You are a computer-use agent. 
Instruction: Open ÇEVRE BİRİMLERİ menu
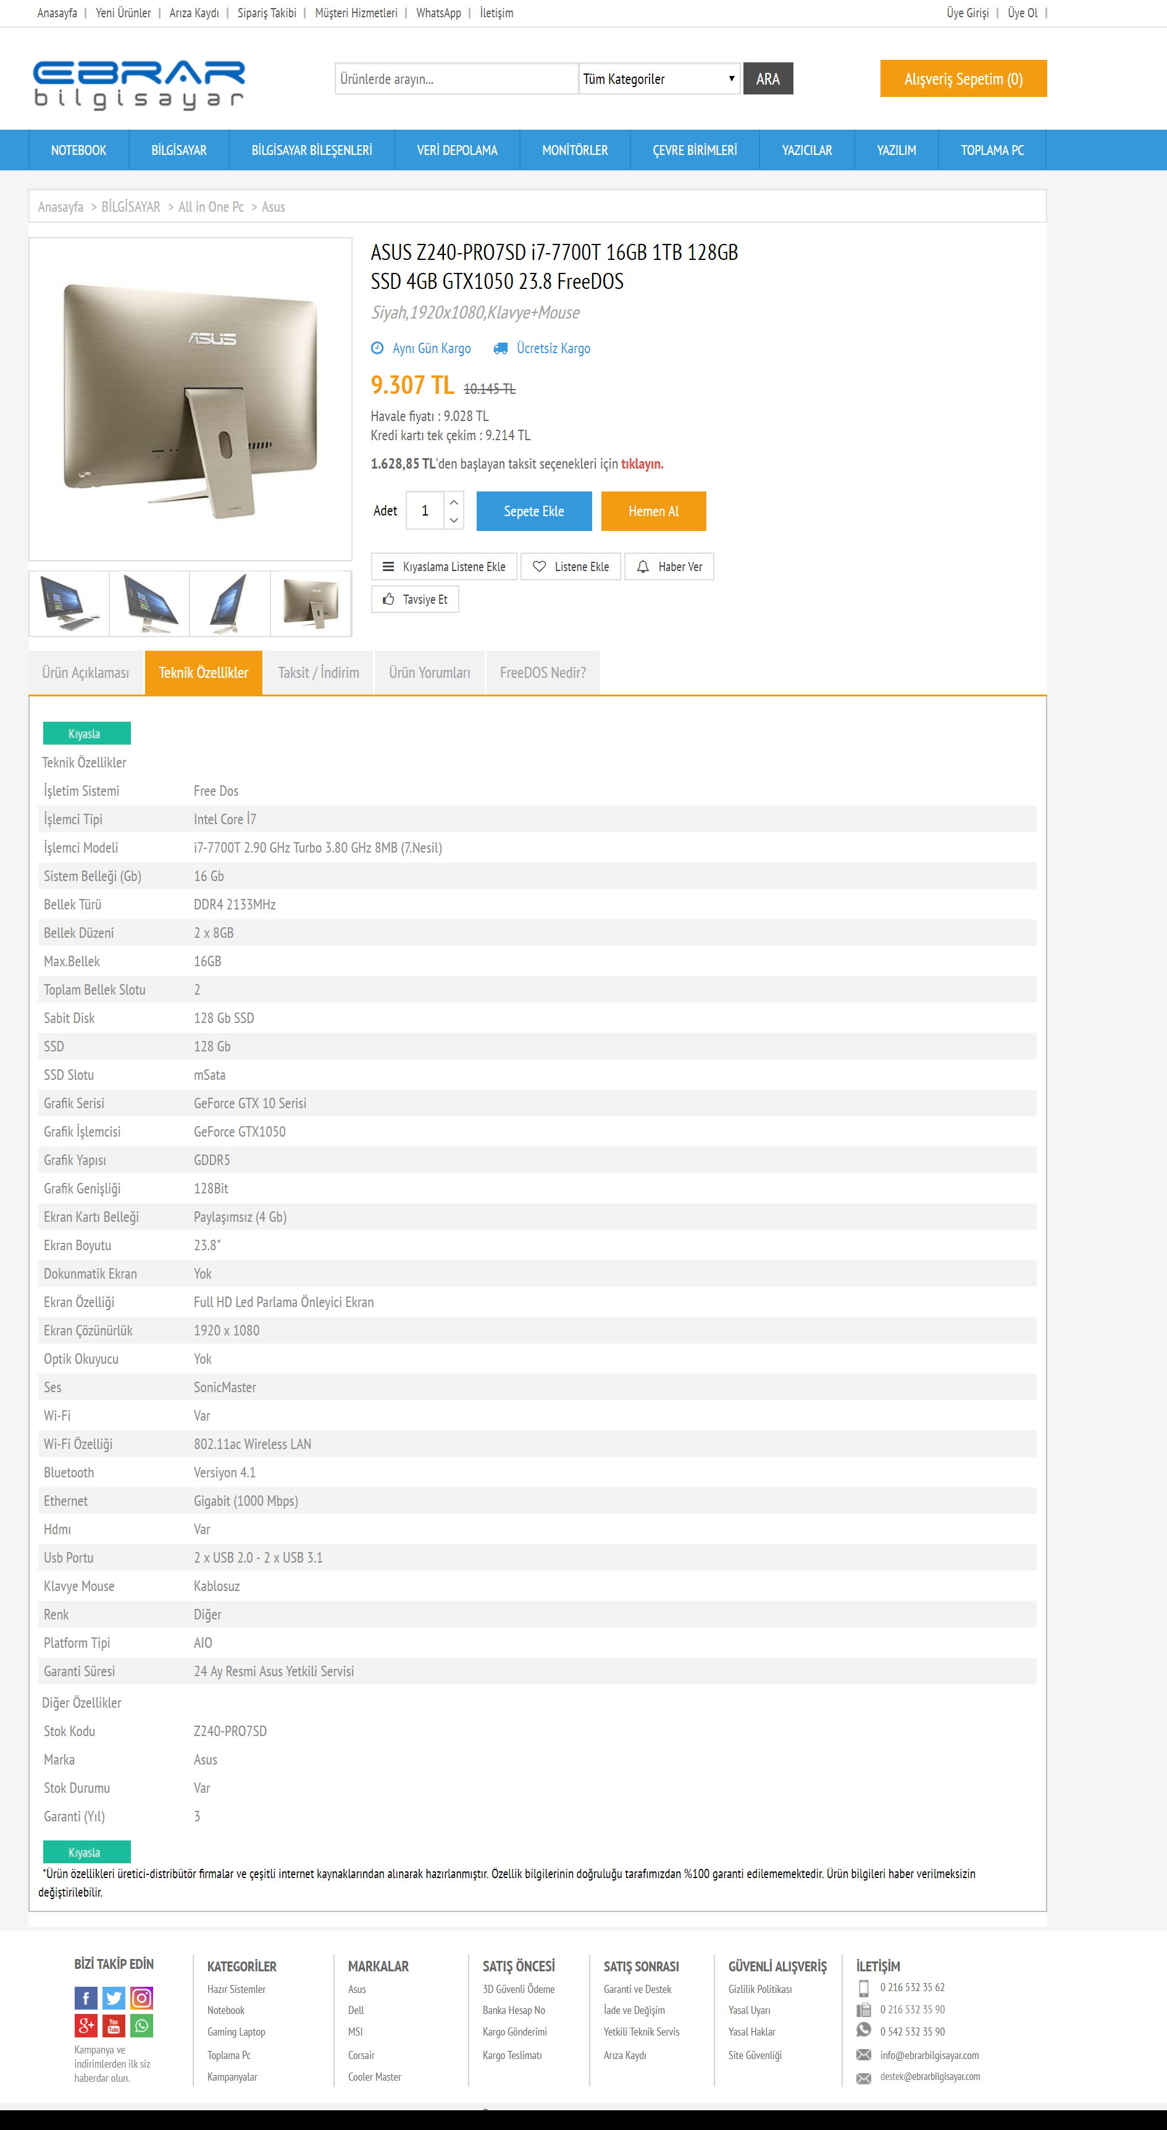(x=695, y=149)
